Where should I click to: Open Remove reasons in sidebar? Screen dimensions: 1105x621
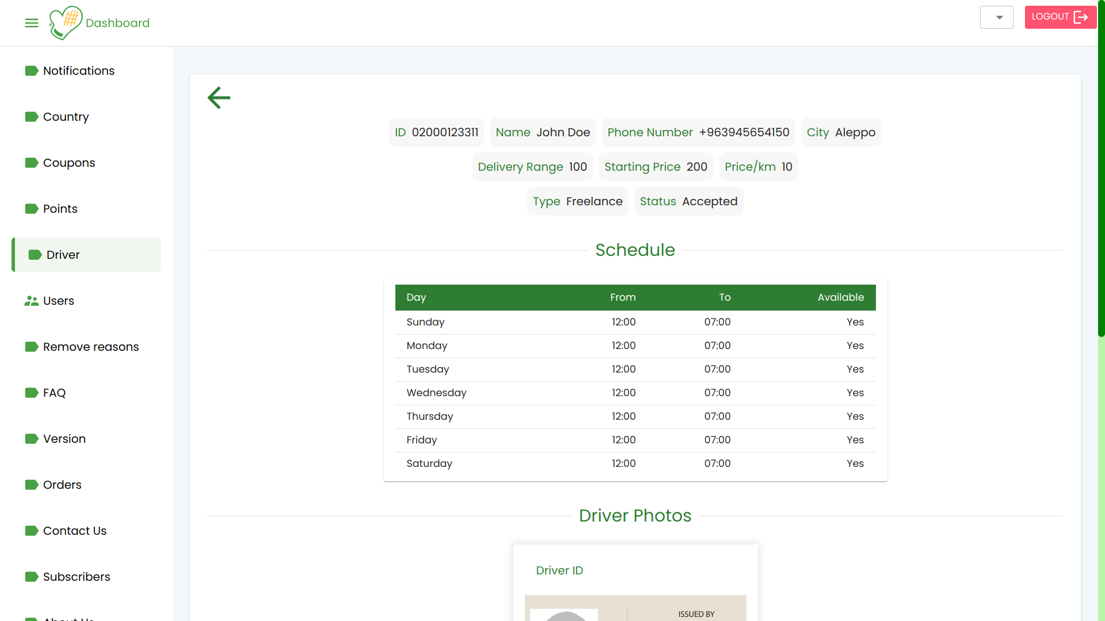pos(86,347)
